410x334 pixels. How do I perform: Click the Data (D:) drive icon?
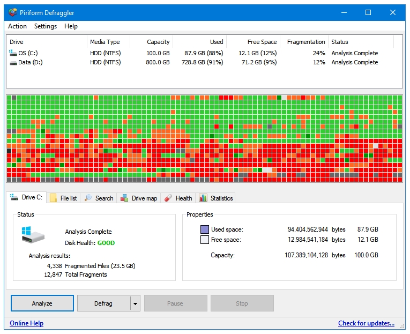13,63
